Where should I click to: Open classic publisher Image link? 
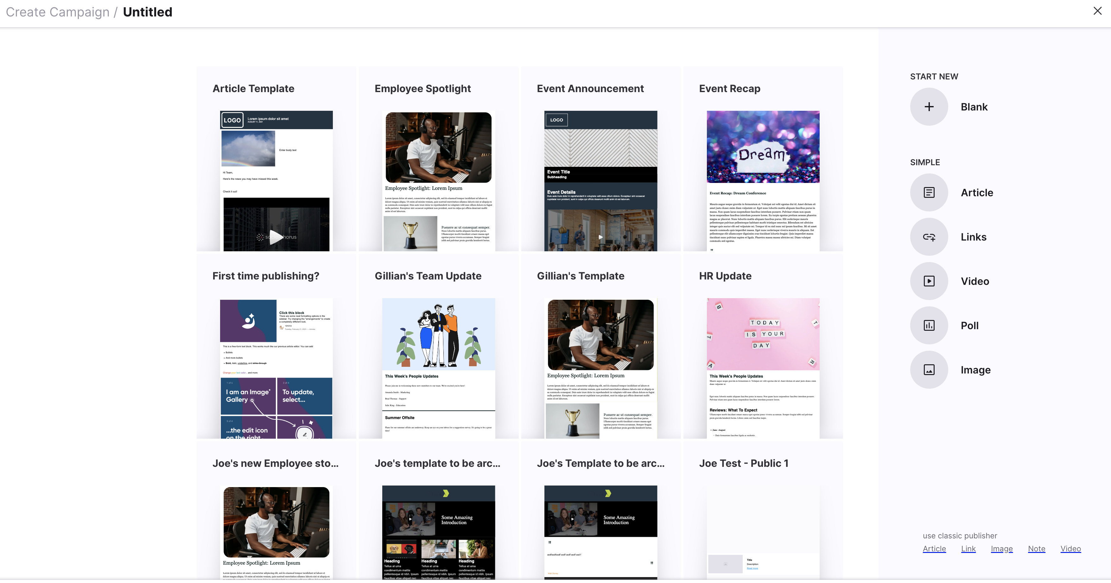pyautogui.click(x=1001, y=549)
